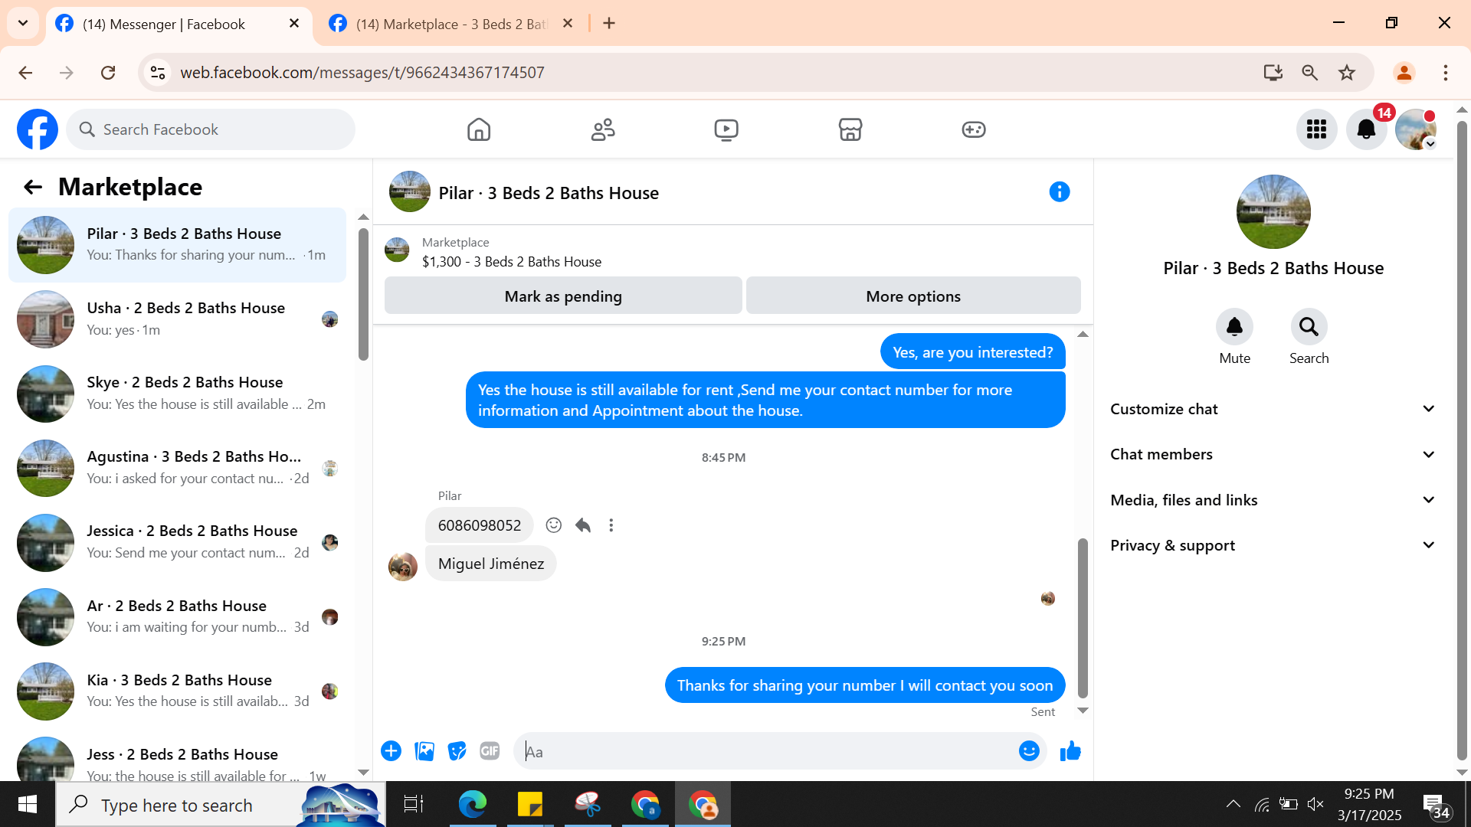Attach a photo to the message
The height and width of the screenshot is (827, 1471).
(424, 751)
